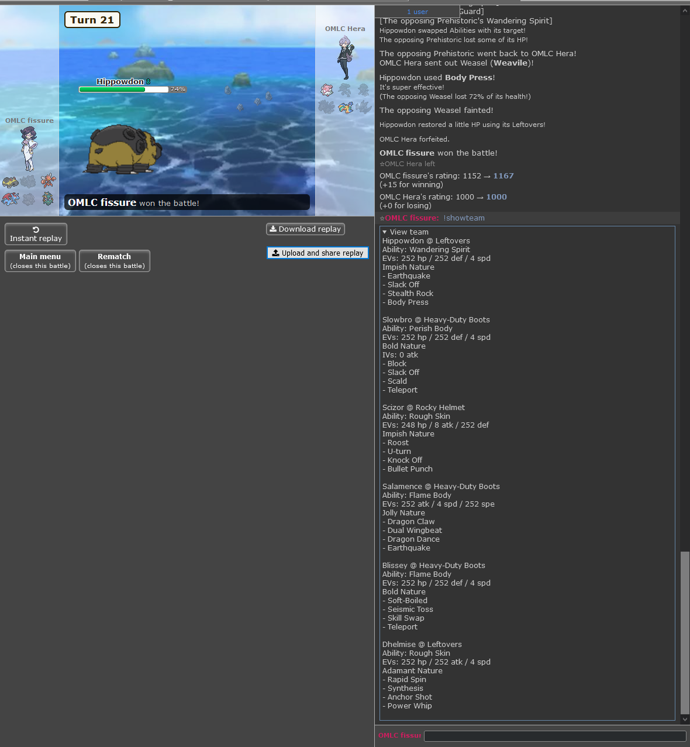Image resolution: width=690 pixels, height=747 pixels.
Task: Click "Salamence @ Heavy-Duty Boots" line
Action: (x=441, y=487)
